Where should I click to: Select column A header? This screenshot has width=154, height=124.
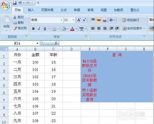point(17,49)
